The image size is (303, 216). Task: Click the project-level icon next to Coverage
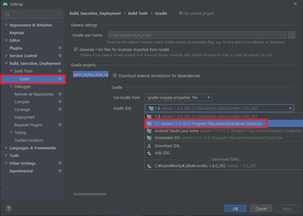pyautogui.click(x=60, y=109)
